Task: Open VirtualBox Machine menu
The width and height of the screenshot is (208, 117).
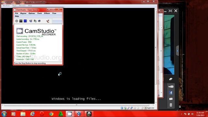Action: pyautogui.click(x=6, y=6)
